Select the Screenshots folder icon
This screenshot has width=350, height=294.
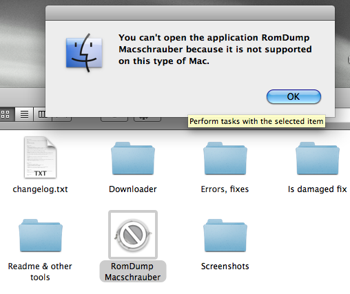coord(225,235)
